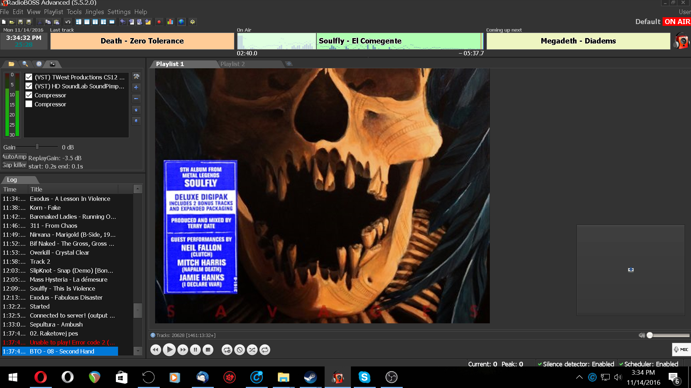This screenshot has height=388, width=691.
Task: Click the next track fast-forward button
Action: 183,350
